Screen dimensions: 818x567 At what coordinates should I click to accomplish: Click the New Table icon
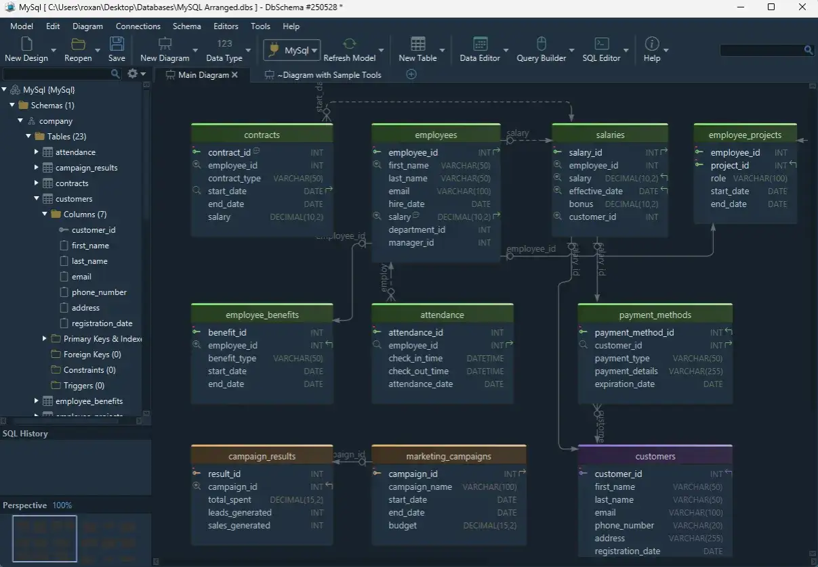point(418,44)
